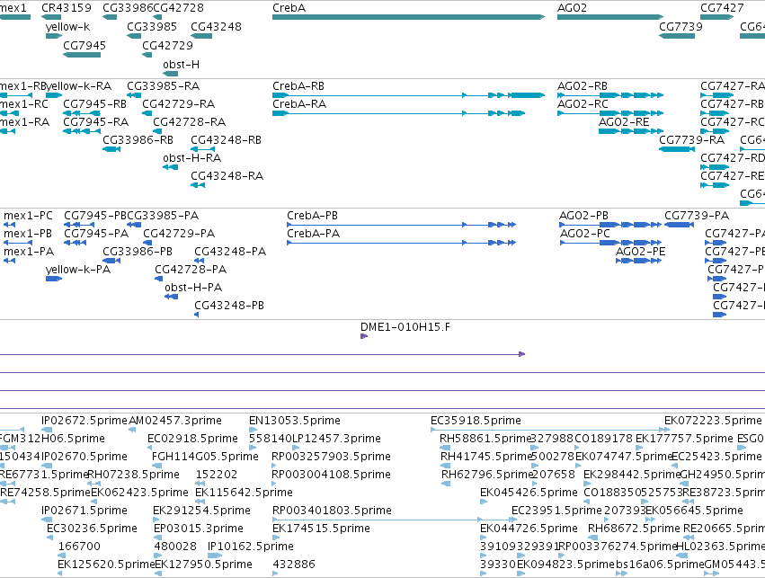Click the obst-H-PA protein label

coord(193,288)
